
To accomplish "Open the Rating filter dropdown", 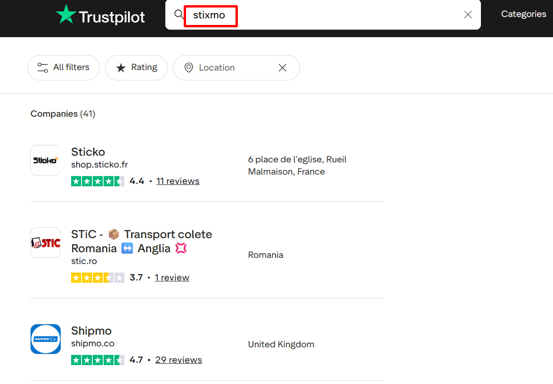I will 136,68.
